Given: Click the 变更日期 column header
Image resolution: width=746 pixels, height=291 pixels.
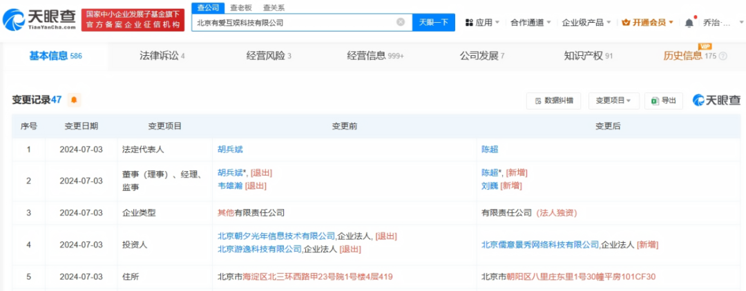Looking at the screenshot, I should [x=82, y=126].
